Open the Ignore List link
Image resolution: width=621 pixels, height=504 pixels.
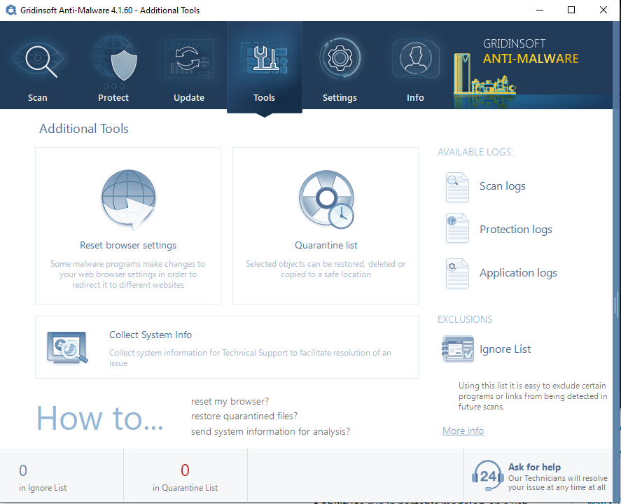pyautogui.click(x=505, y=349)
